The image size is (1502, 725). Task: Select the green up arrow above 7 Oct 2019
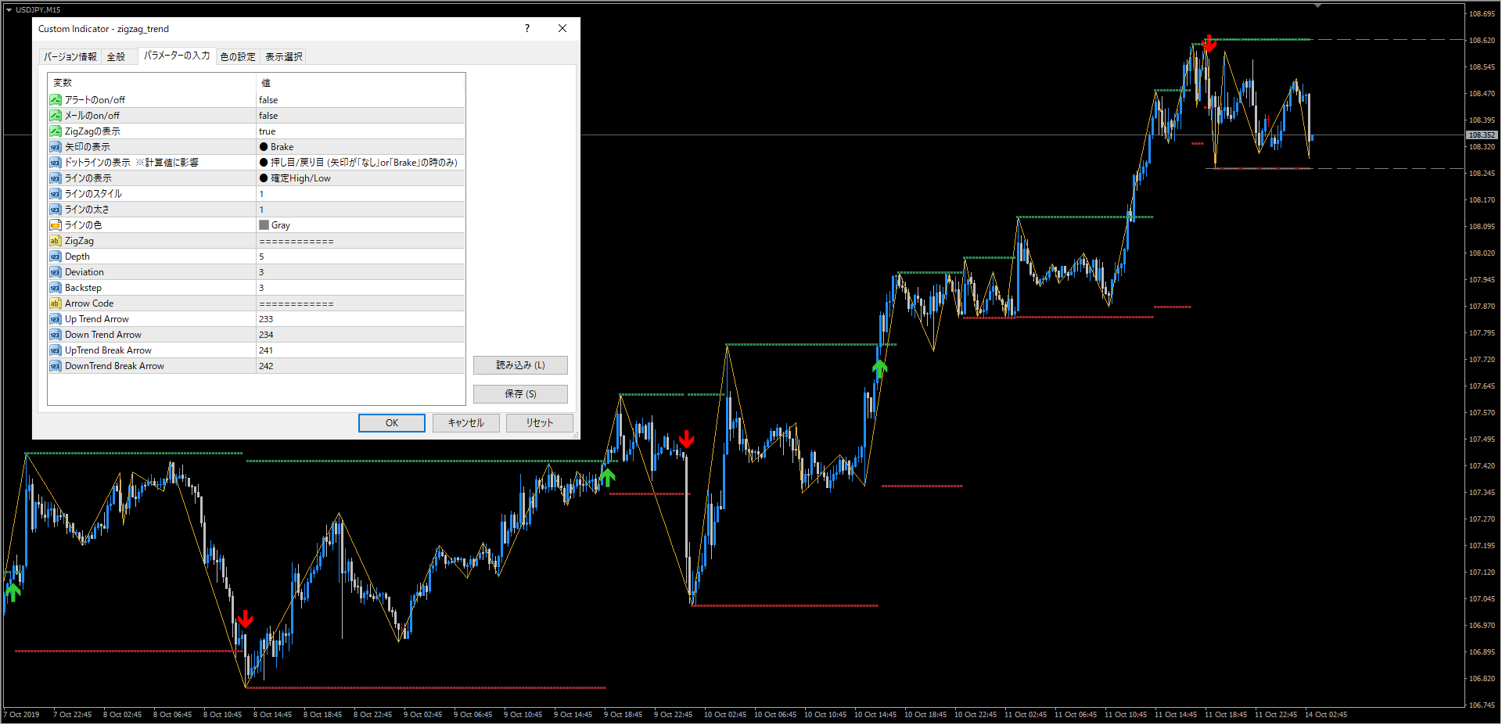click(13, 592)
